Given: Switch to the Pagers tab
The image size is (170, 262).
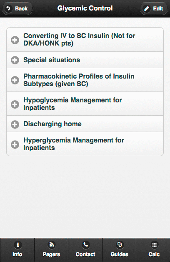Looking at the screenshot, I should pyautogui.click(x=51, y=250).
